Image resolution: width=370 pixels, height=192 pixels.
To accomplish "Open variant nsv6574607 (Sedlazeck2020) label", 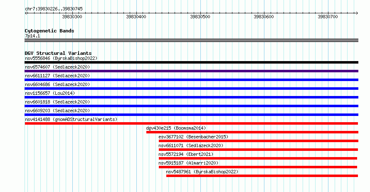I will [x=57, y=67].
